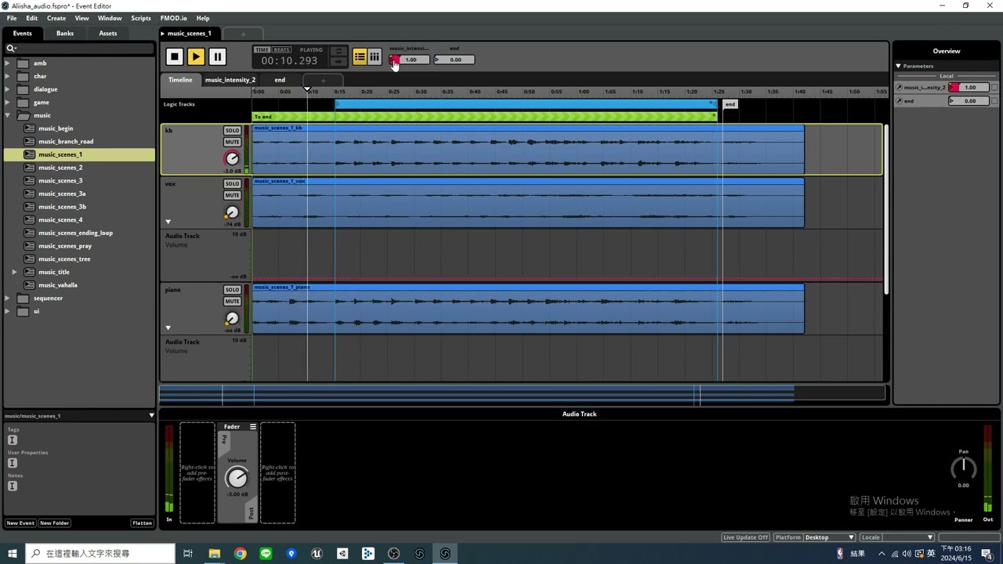
Task: Open the Create menu
Action: (x=56, y=18)
